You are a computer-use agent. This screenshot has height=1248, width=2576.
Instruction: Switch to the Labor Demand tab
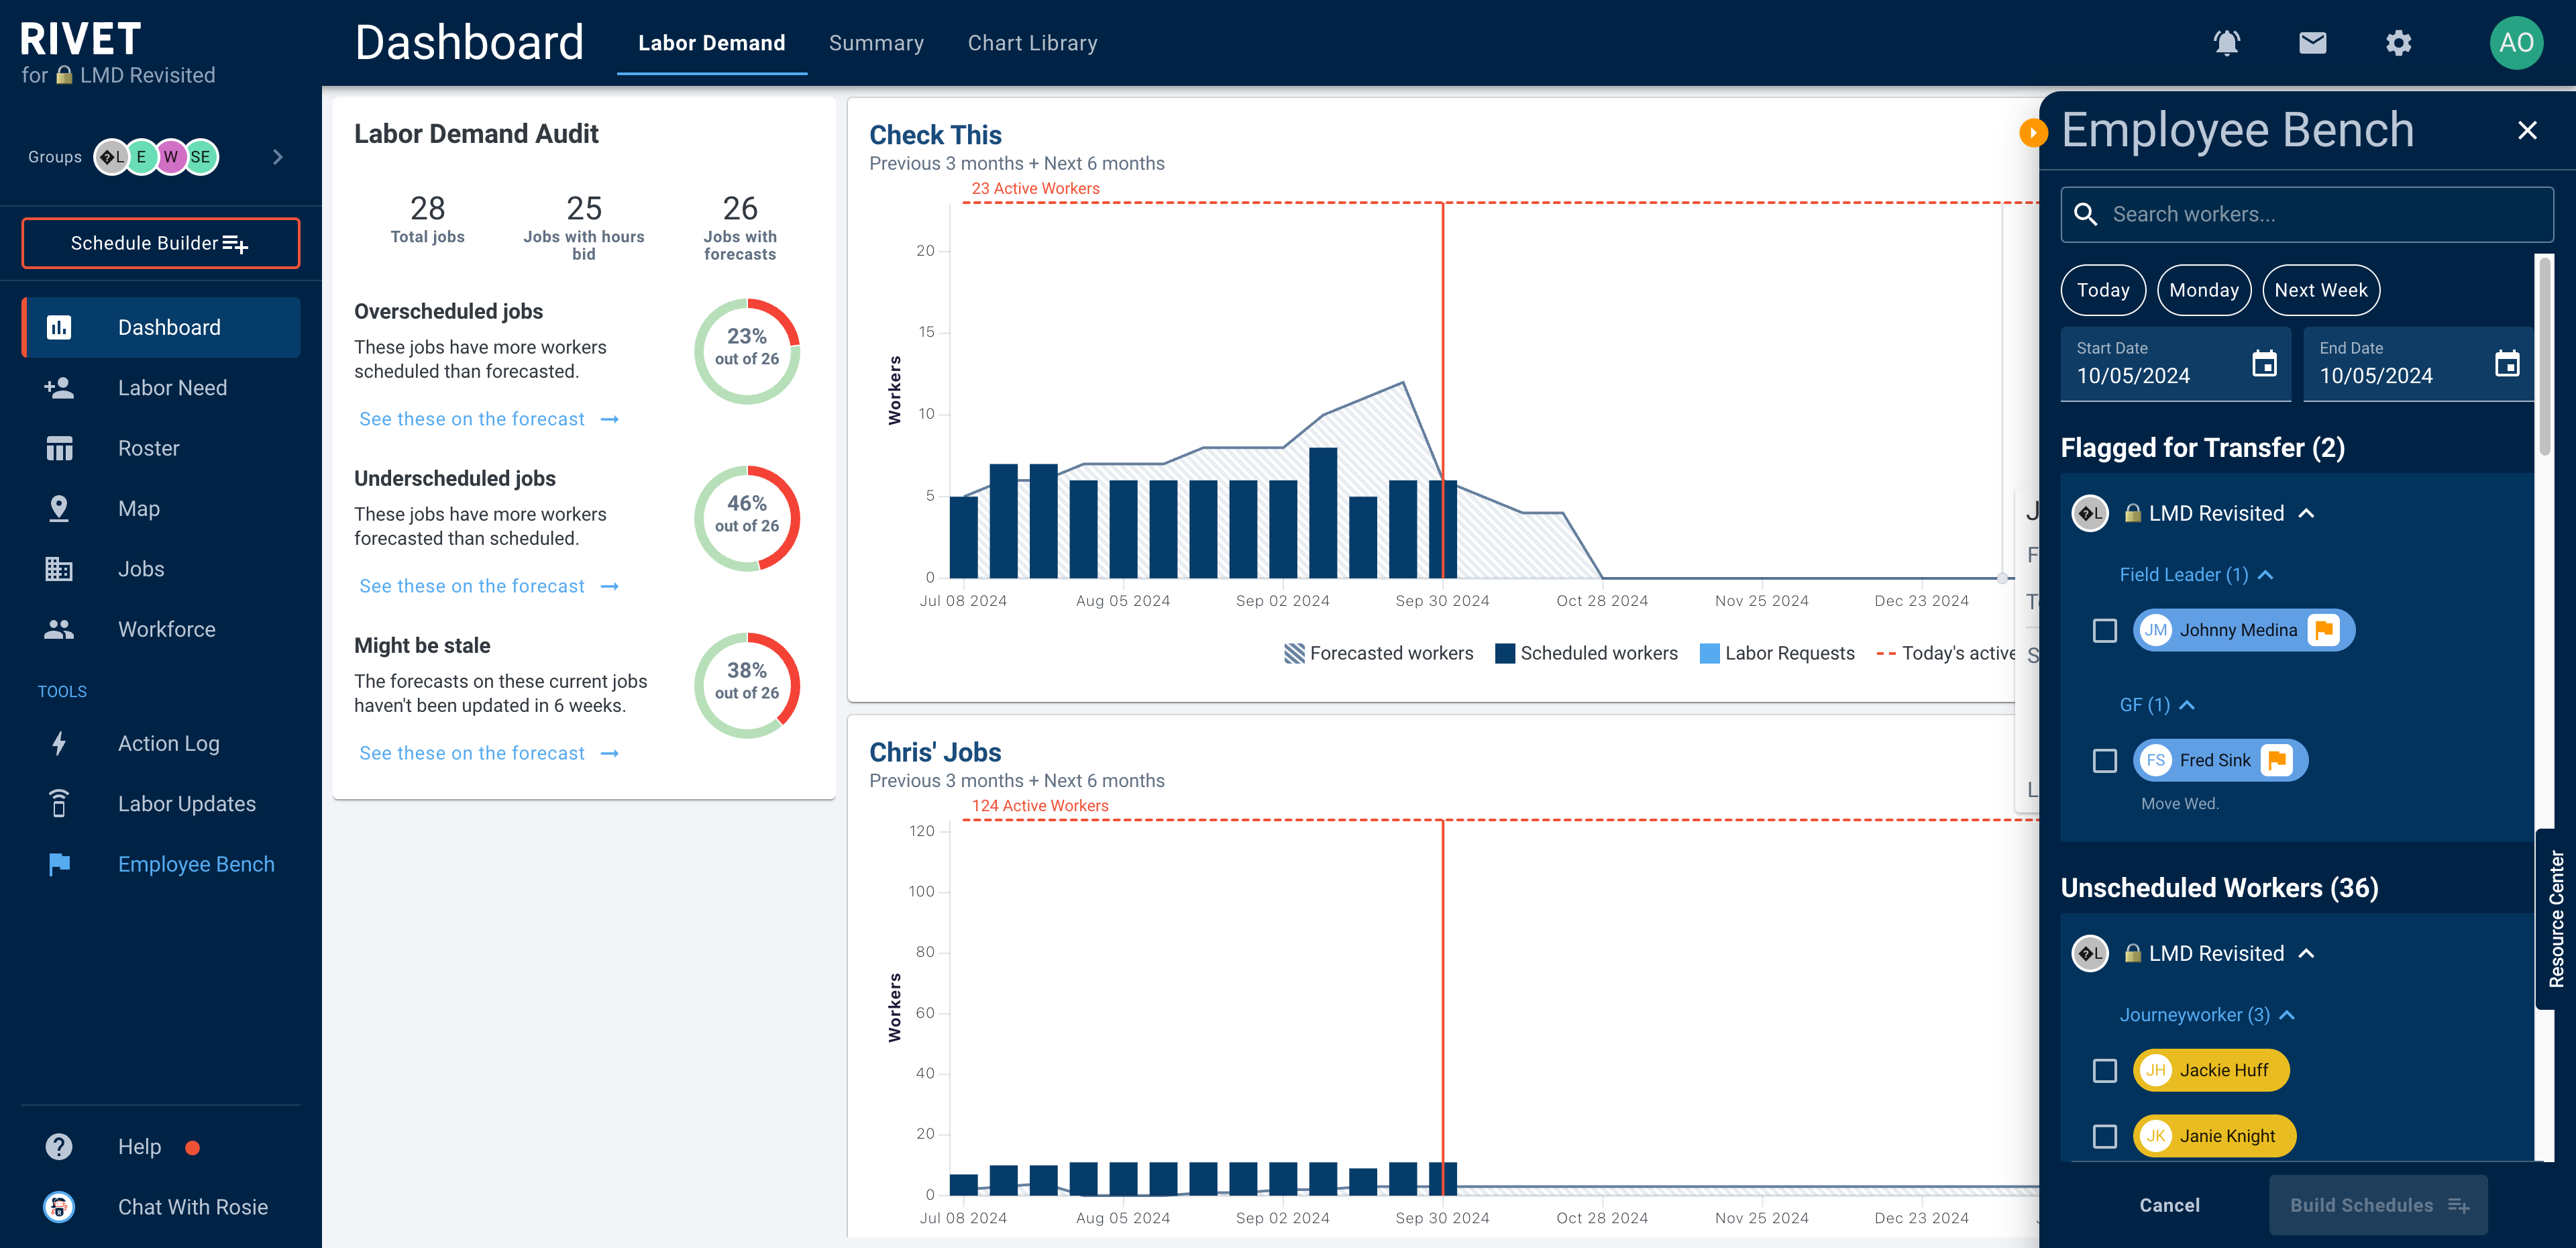[x=711, y=43]
